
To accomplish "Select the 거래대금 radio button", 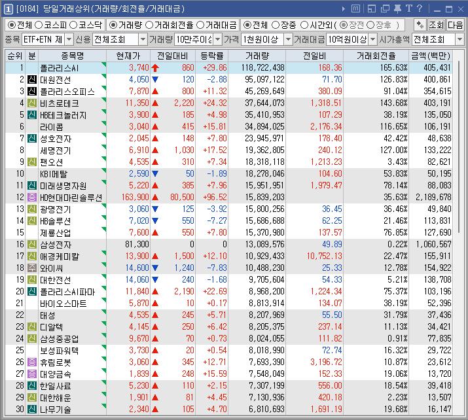I will [200, 25].
